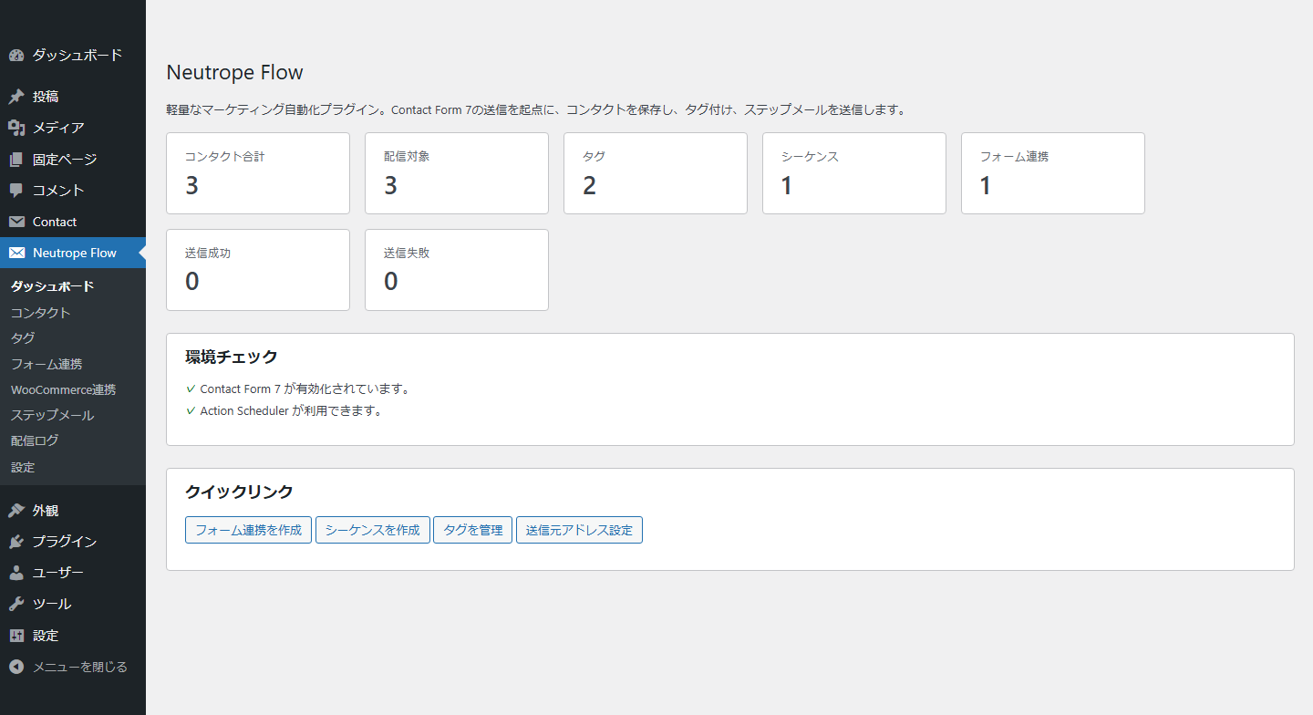Click the タグ stat card showing 2
The image size is (1313, 715).
point(656,173)
